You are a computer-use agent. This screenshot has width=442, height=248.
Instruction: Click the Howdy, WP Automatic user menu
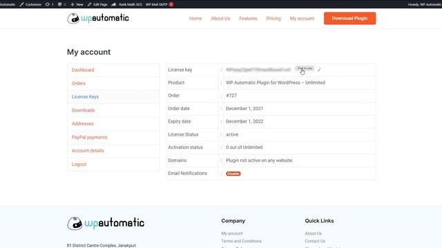(x=425, y=4)
